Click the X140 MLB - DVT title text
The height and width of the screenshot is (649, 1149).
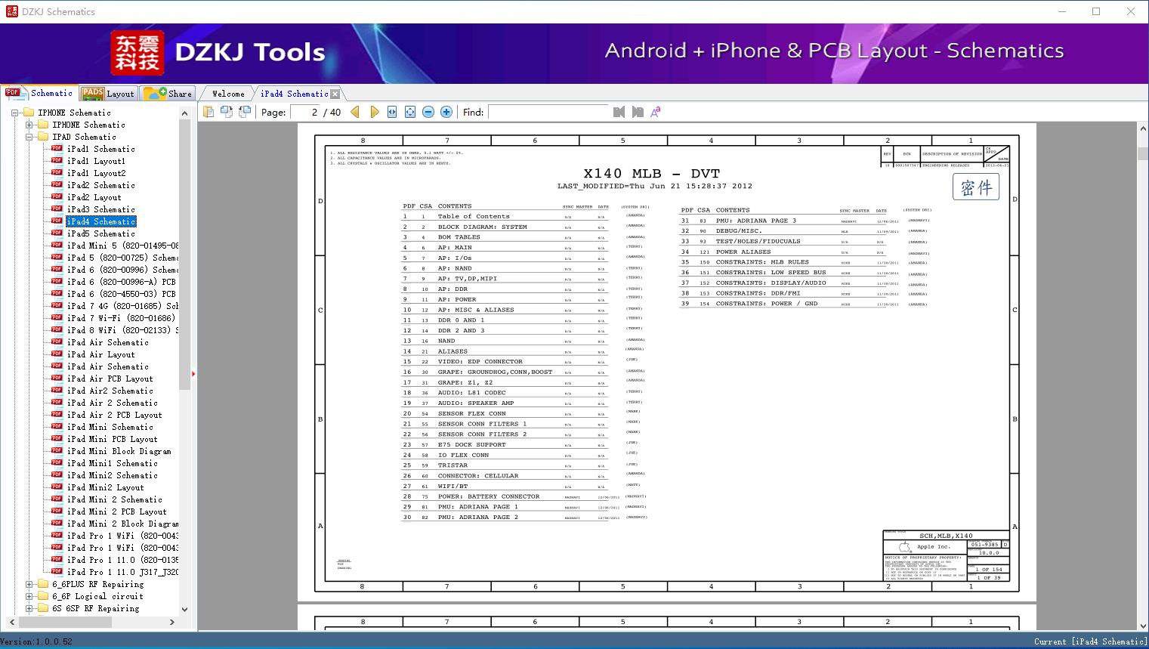pos(652,173)
